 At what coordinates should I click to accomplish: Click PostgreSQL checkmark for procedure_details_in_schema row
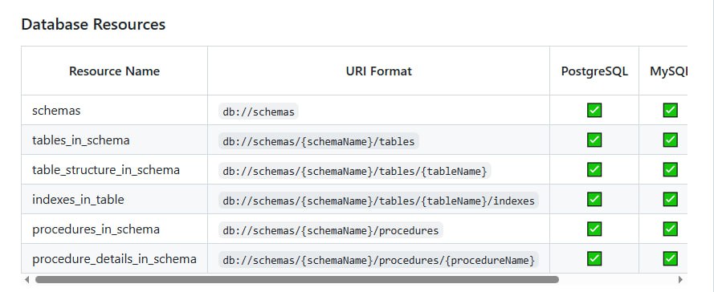[x=594, y=258]
